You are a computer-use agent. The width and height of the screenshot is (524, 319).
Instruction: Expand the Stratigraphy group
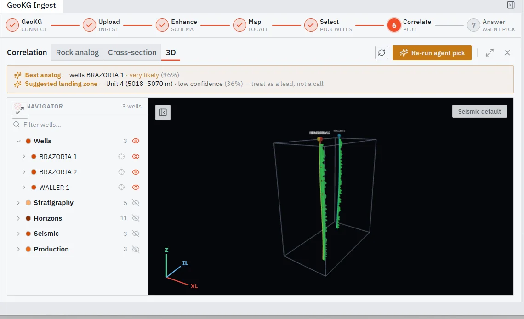18,203
